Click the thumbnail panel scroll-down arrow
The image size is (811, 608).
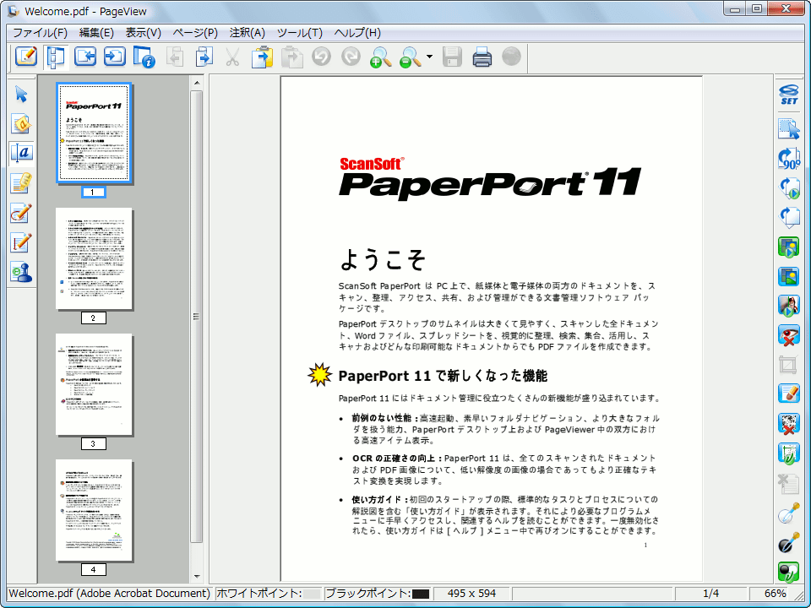click(x=197, y=576)
